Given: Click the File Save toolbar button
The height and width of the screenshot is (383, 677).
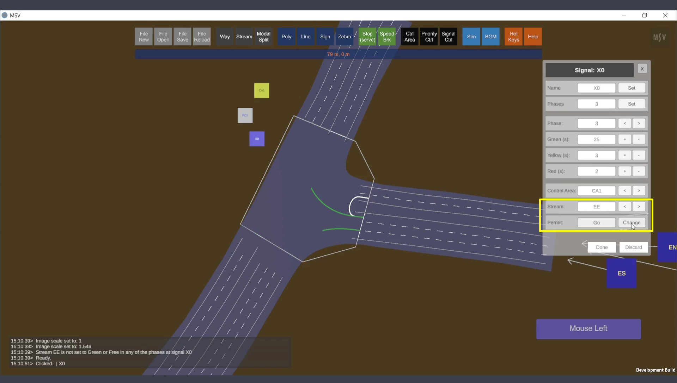Looking at the screenshot, I should [x=182, y=37].
